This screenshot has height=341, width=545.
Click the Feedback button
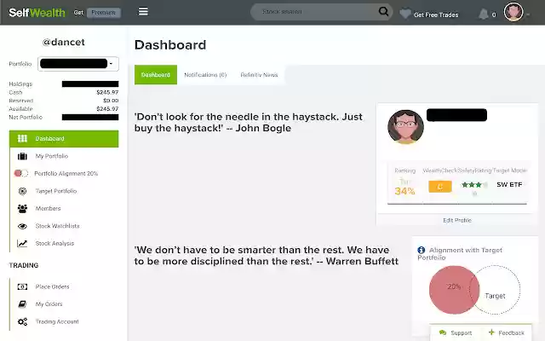click(507, 332)
